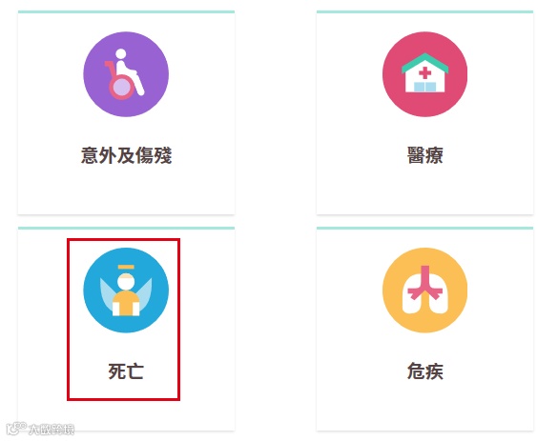
Task: Click the pink hospital building icon
Action: pyautogui.click(x=424, y=74)
